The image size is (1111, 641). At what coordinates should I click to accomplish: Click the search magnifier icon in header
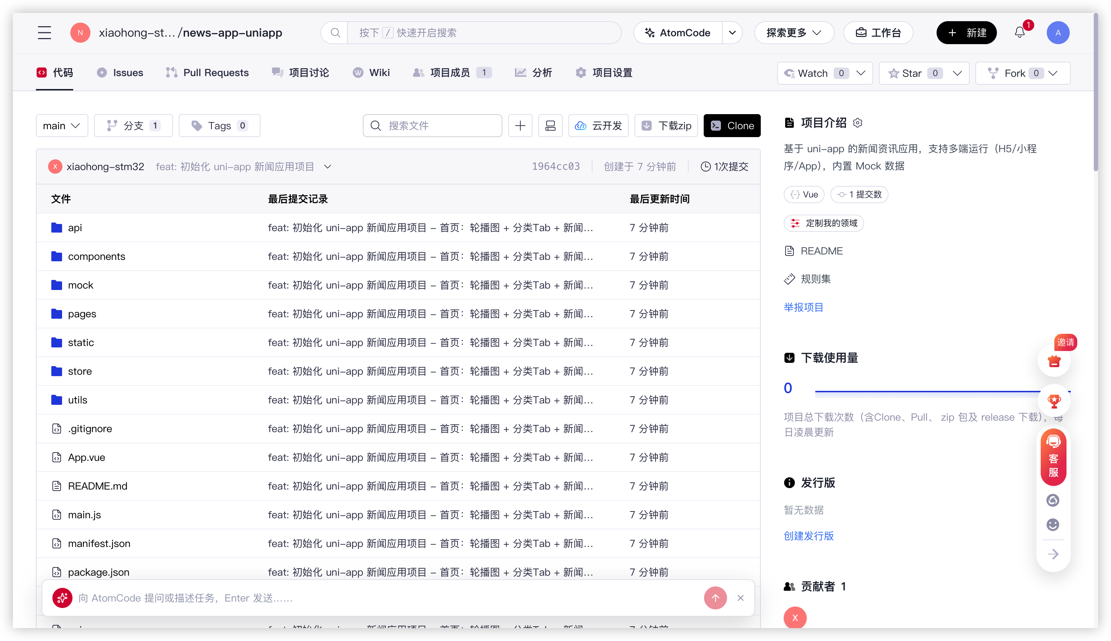click(335, 33)
